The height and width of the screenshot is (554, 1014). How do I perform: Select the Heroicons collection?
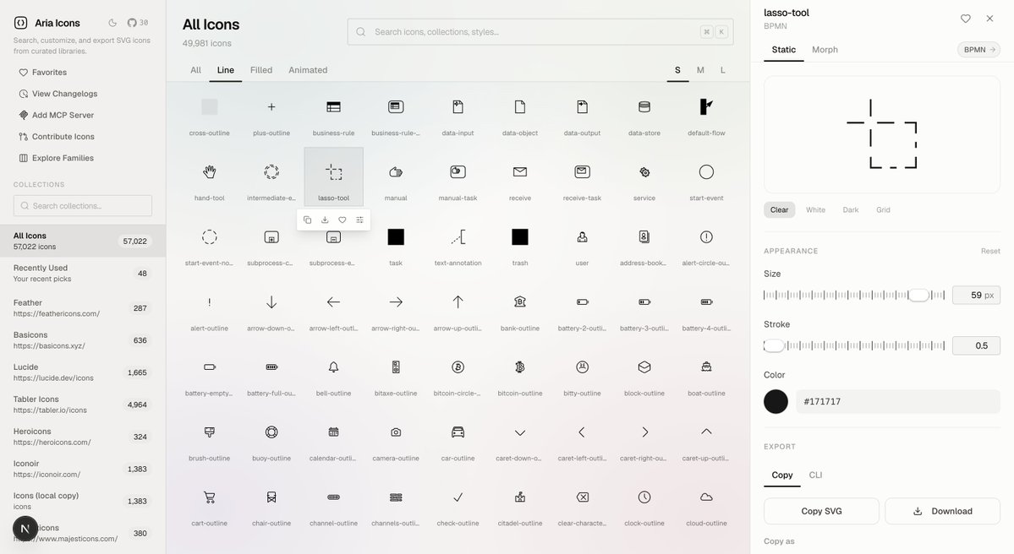point(83,437)
